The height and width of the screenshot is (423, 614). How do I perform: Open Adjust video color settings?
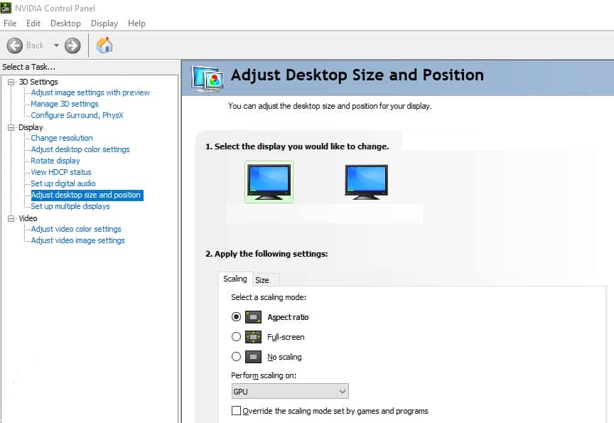coord(76,229)
